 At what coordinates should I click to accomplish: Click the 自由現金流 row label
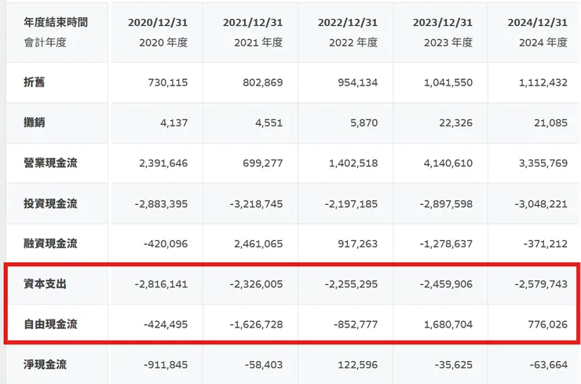[x=50, y=324]
